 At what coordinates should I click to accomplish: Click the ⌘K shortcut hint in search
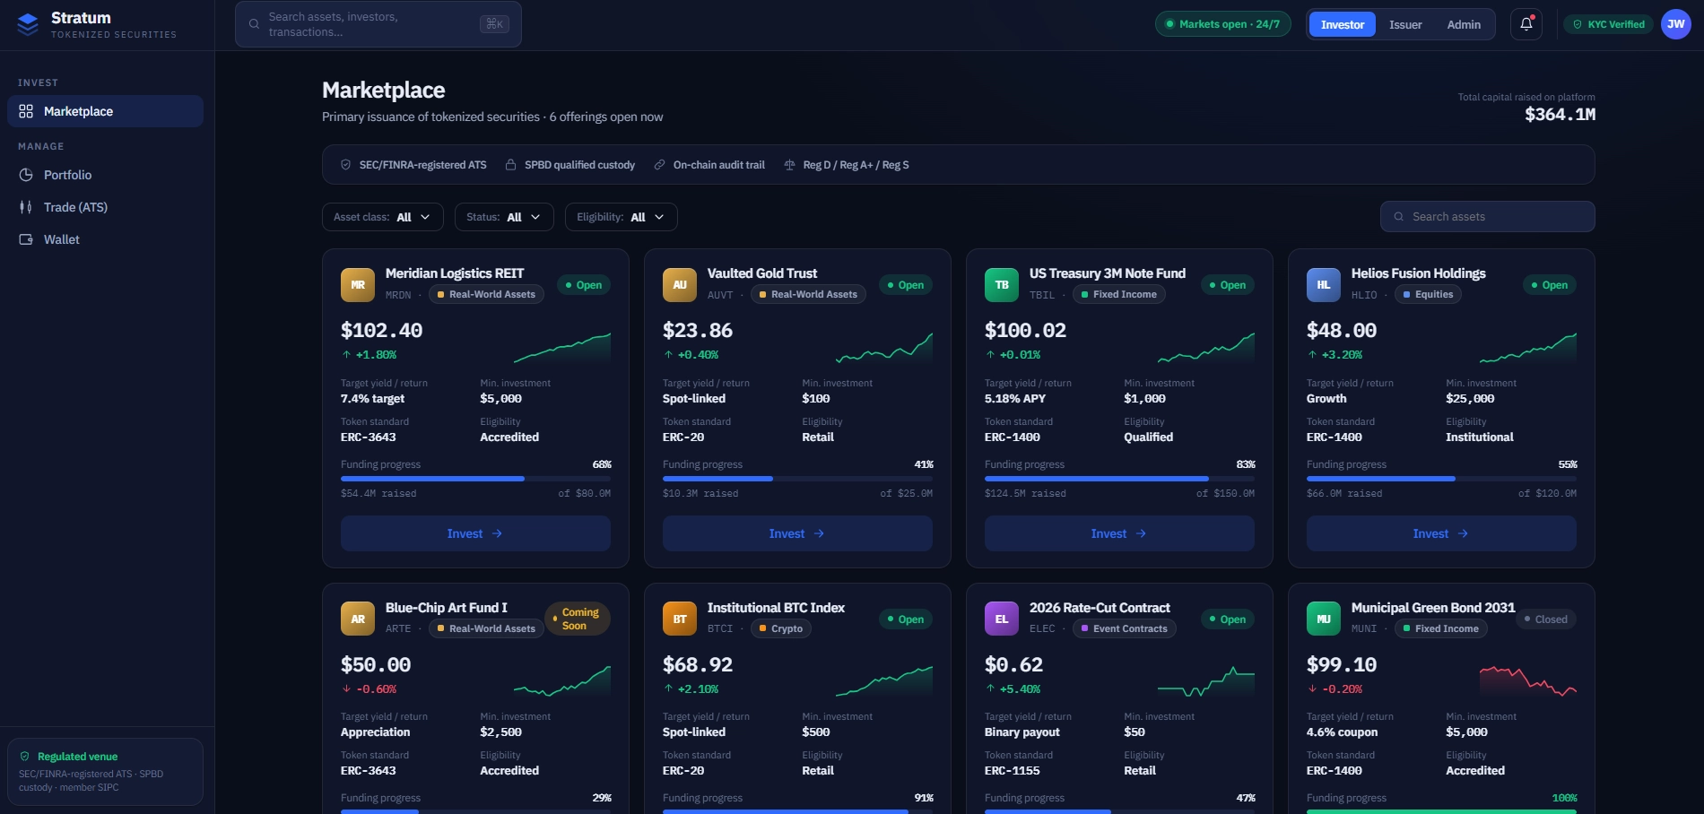(x=494, y=24)
